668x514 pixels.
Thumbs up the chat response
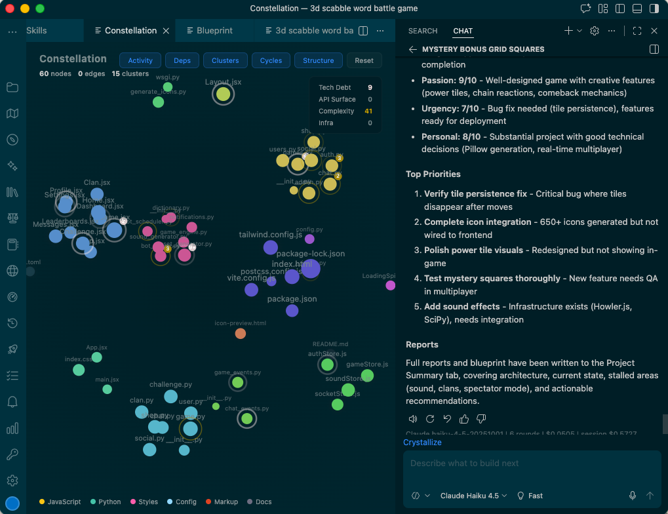pos(464,418)
